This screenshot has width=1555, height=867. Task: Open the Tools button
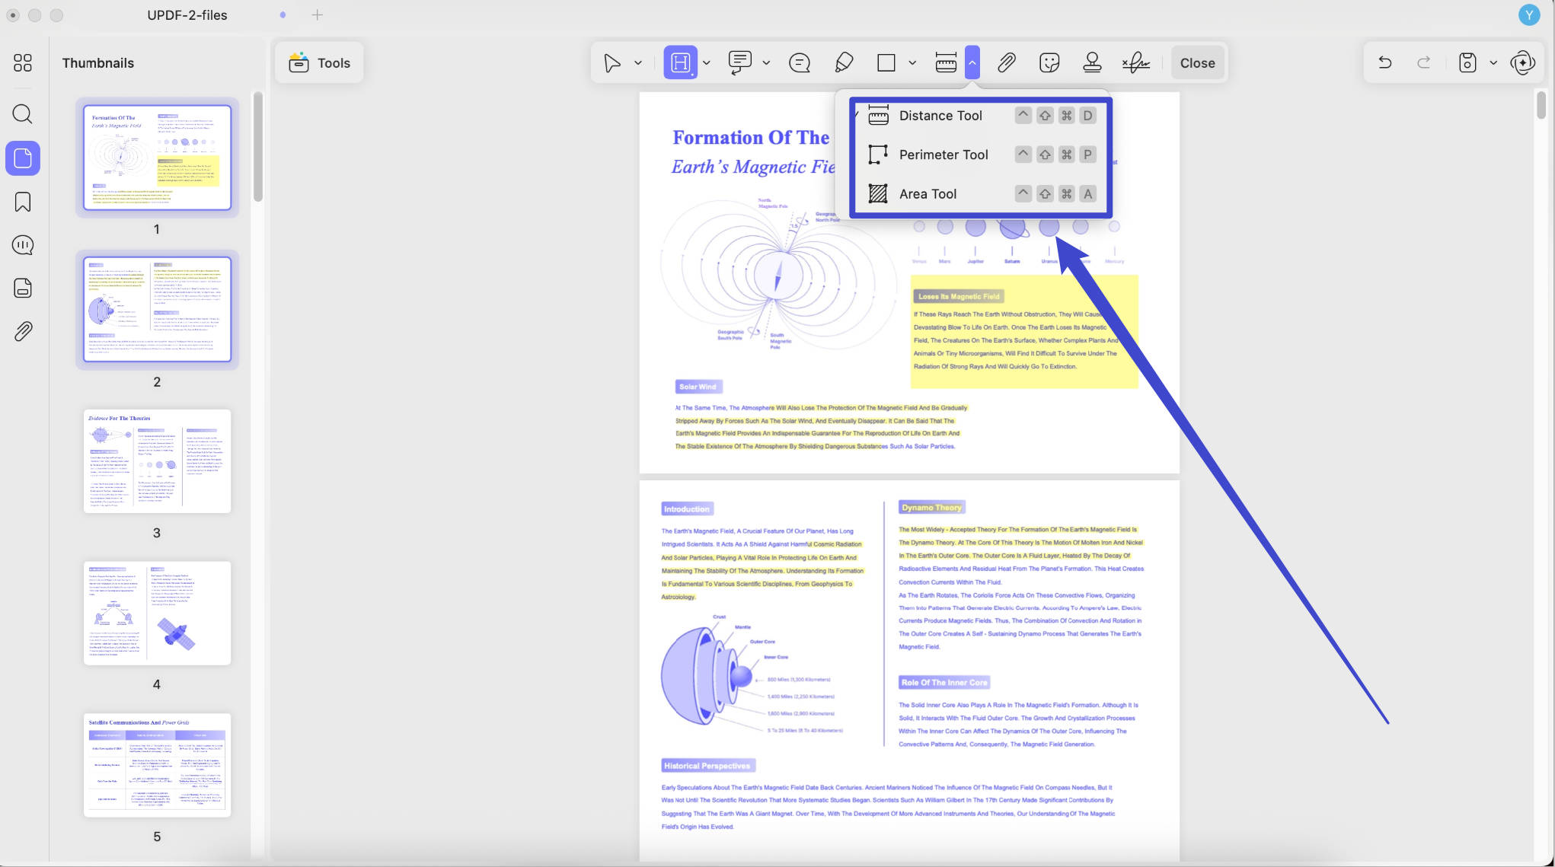tap(319, 63)
